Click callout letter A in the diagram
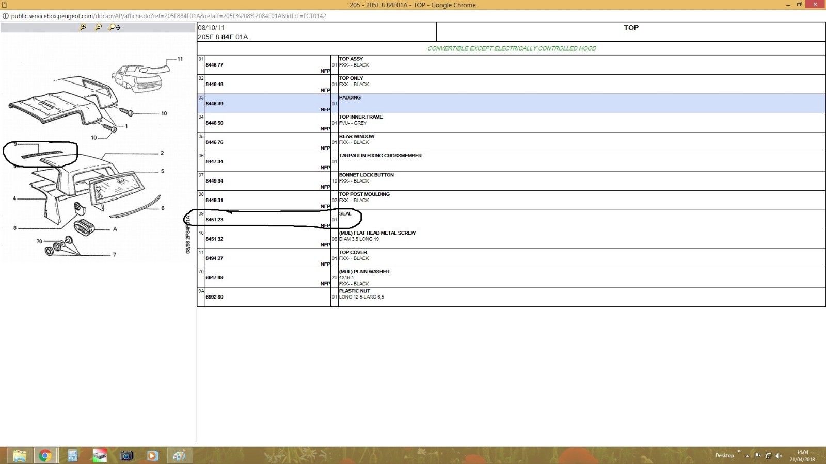 click(115, 229)
